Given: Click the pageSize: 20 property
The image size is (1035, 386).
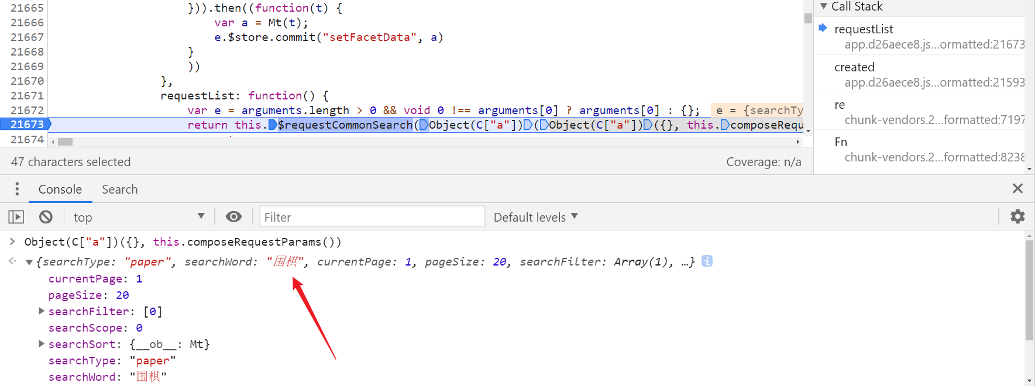Looking at the screenshot, I should (89, 295).
